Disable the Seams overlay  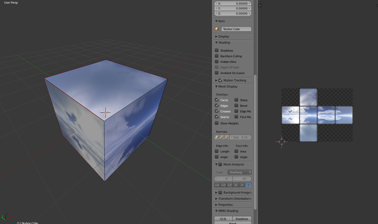pos(216,117)
